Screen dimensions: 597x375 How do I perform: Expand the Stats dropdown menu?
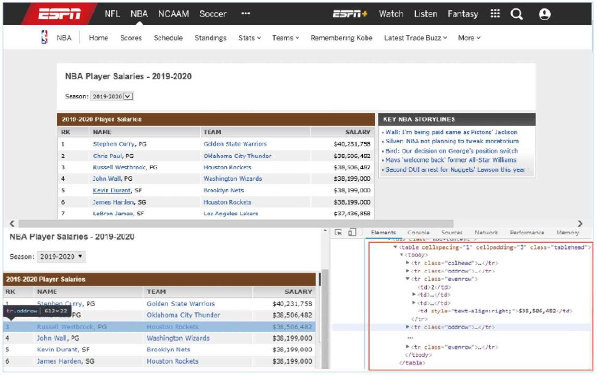[249, 38]
